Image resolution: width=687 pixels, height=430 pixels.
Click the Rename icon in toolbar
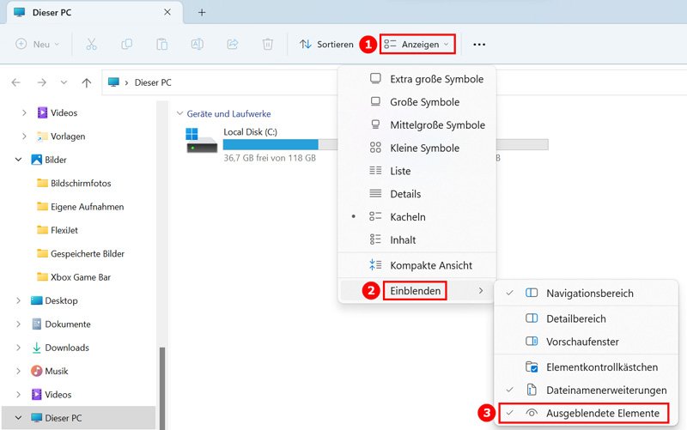click(198, 45)
